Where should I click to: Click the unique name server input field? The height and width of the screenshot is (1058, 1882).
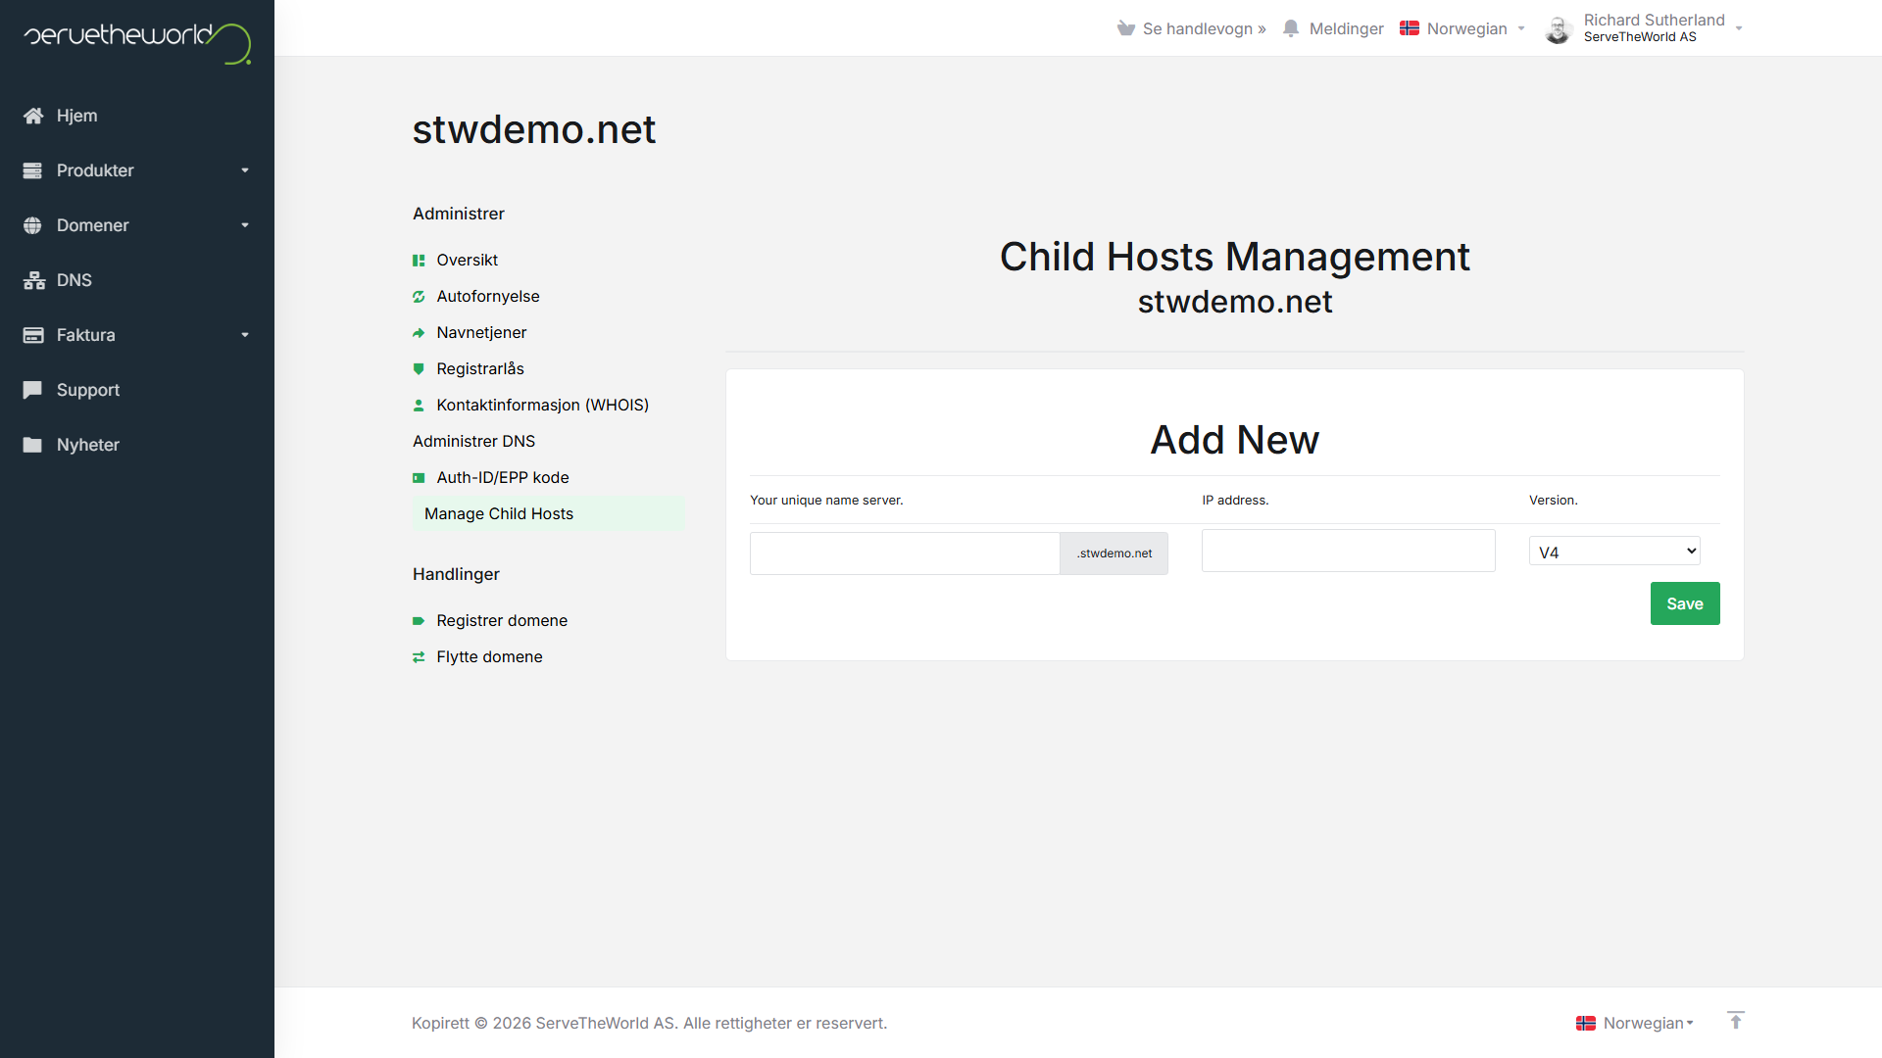(905, 553)
